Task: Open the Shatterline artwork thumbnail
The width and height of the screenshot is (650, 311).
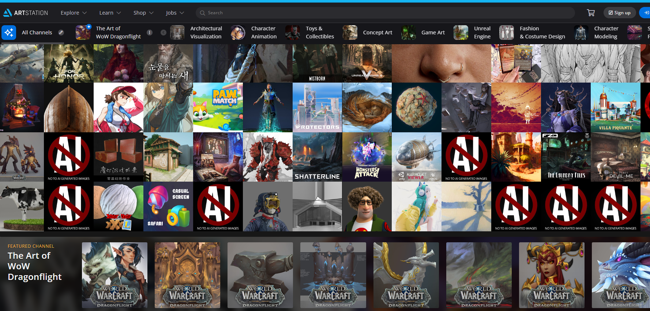Action: (317, 157)
